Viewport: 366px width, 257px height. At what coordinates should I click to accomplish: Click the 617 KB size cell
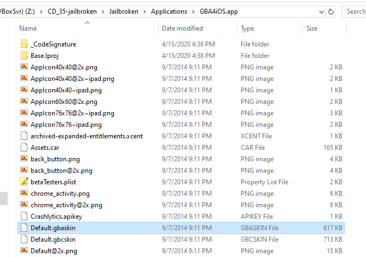[333, 228]
